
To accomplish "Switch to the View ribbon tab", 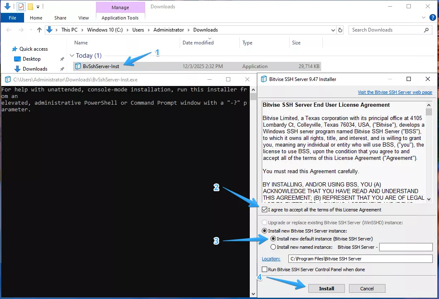I will [83, 18].
